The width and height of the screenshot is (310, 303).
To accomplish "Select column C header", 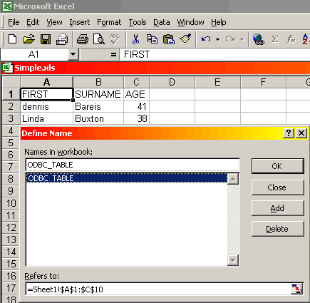I will click(x=136, y=82).
